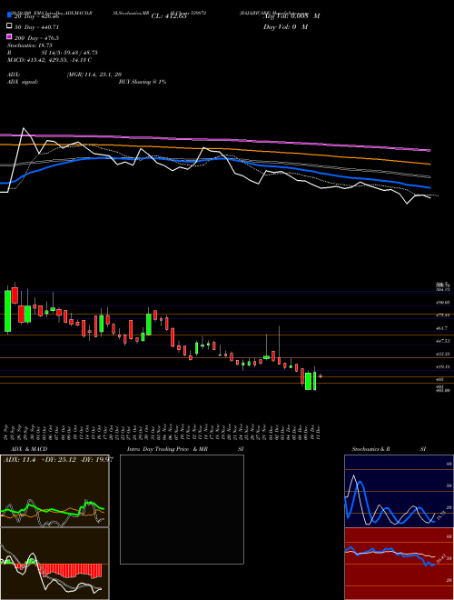
Task: Click the 'CL: 412.65' closing price text
Action: (169, 16)
